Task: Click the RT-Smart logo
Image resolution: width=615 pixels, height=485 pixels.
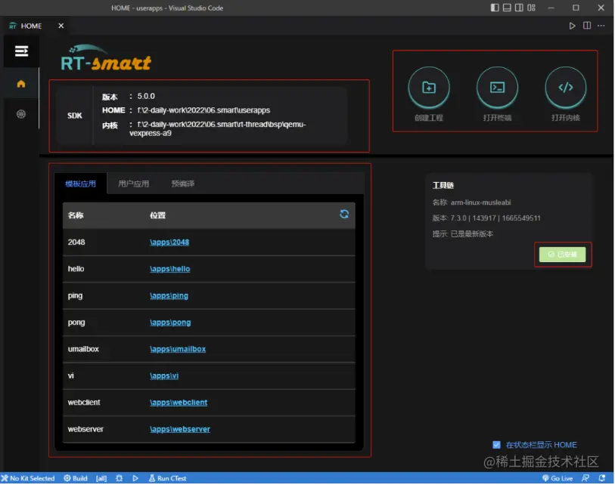Action: (x=105, y=58)
